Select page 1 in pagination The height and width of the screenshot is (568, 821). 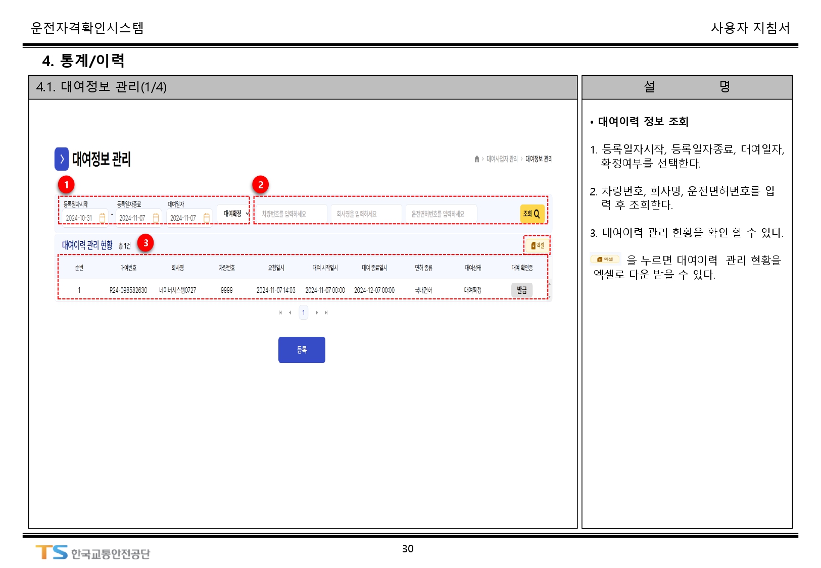coord(303,313)
